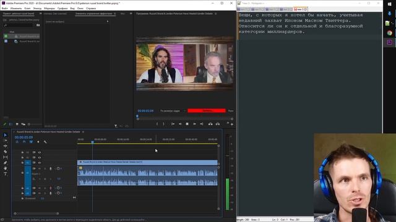Switch to the Источник (no clips) tab
Viewport: 396px width, 222px height.
(55, 14)
